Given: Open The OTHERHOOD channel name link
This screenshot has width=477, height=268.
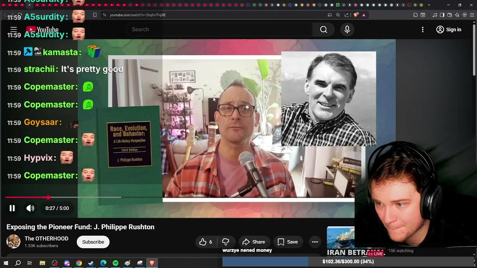Looking at the screenshot, I should click(47, 239).
